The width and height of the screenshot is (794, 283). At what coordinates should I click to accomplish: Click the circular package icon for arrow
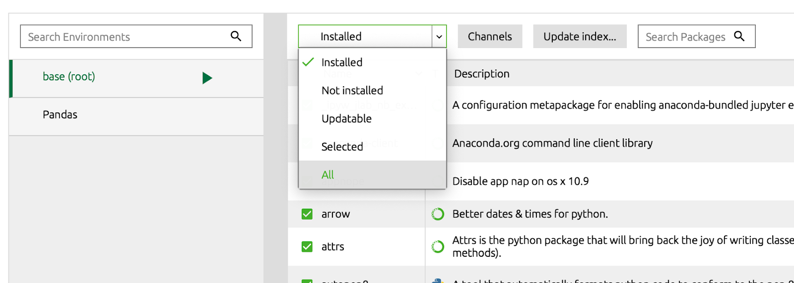coord(438,214)
